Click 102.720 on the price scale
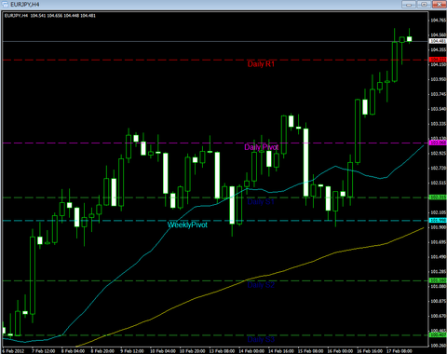447x354 pixels. (438, 168)
